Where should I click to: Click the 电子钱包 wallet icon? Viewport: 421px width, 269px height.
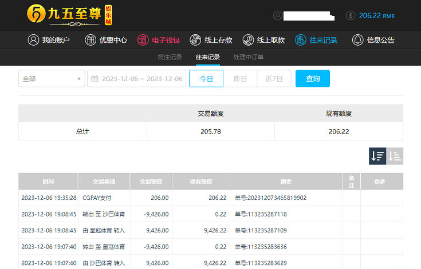[143, 40]
